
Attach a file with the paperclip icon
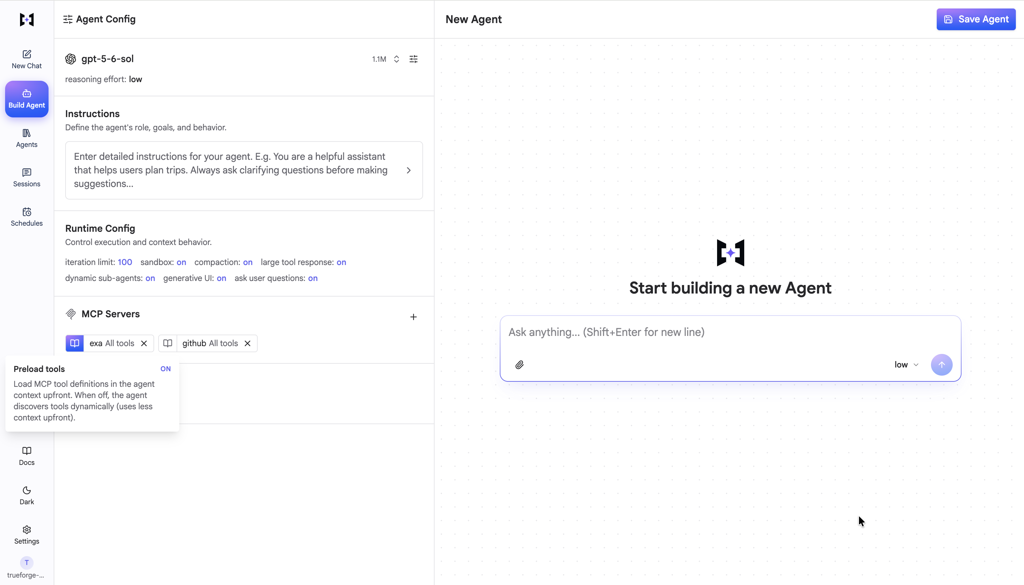coord(519,365)
